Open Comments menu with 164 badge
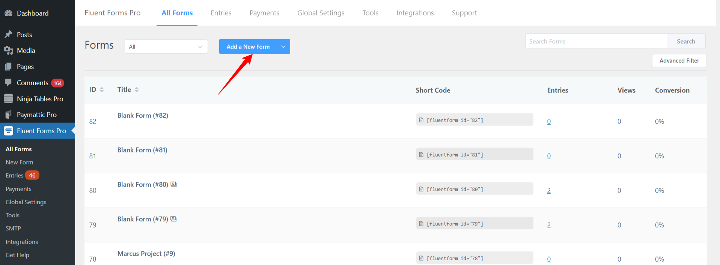The width and height of the screenshot is (720, 265). pos(38,83)
